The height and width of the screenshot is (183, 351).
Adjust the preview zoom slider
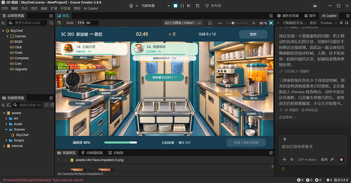pos(237,23)
